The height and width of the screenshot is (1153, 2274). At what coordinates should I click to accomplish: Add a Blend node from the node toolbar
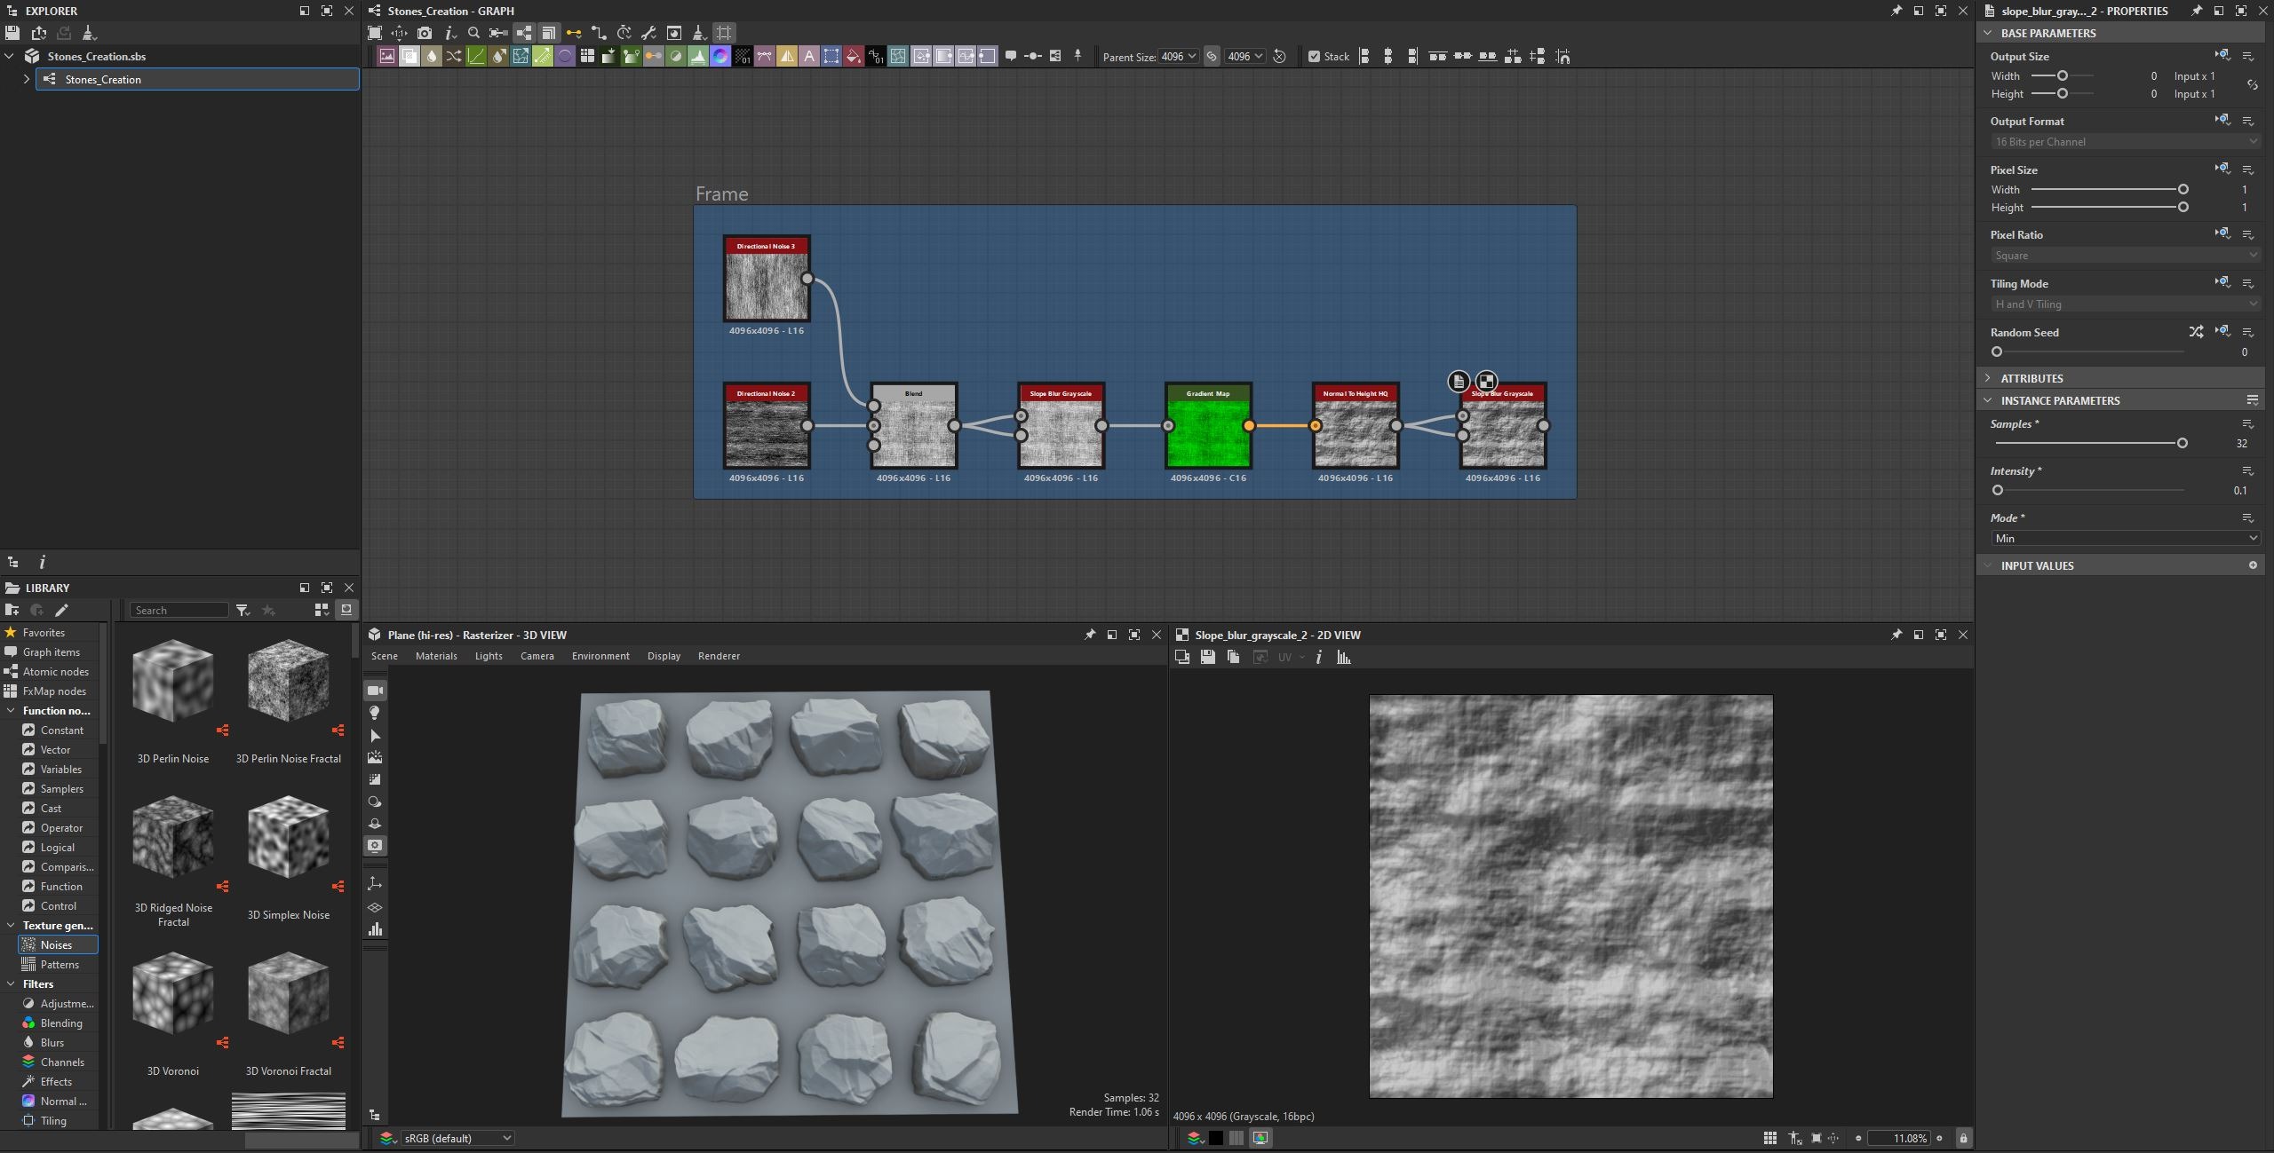(x=409, y=56)
